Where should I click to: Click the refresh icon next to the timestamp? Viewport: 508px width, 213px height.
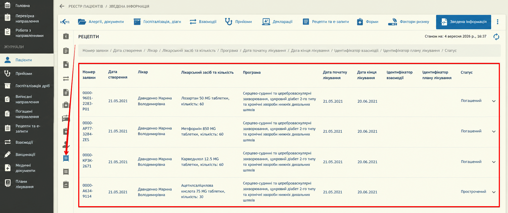click(x=496, y=37)
